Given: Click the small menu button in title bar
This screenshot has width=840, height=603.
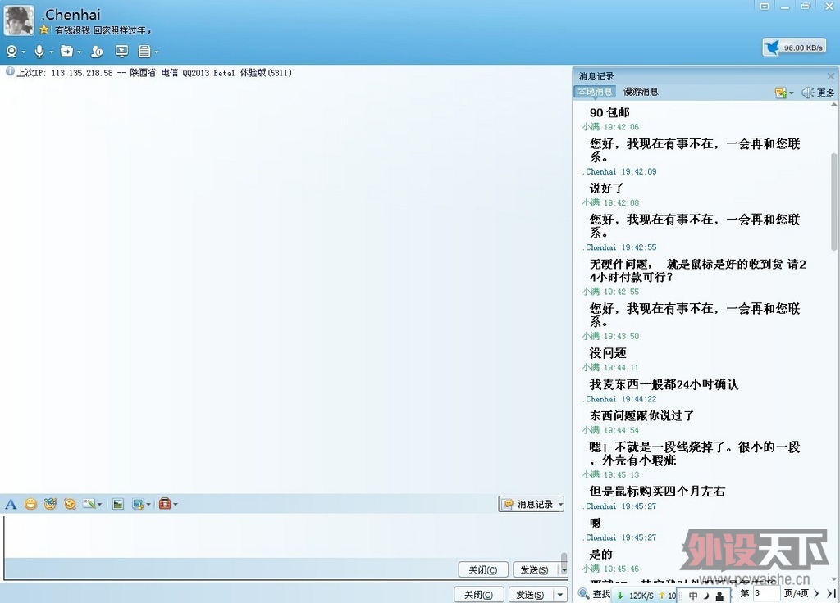Looking at the screenshot, I should [765, 7].
